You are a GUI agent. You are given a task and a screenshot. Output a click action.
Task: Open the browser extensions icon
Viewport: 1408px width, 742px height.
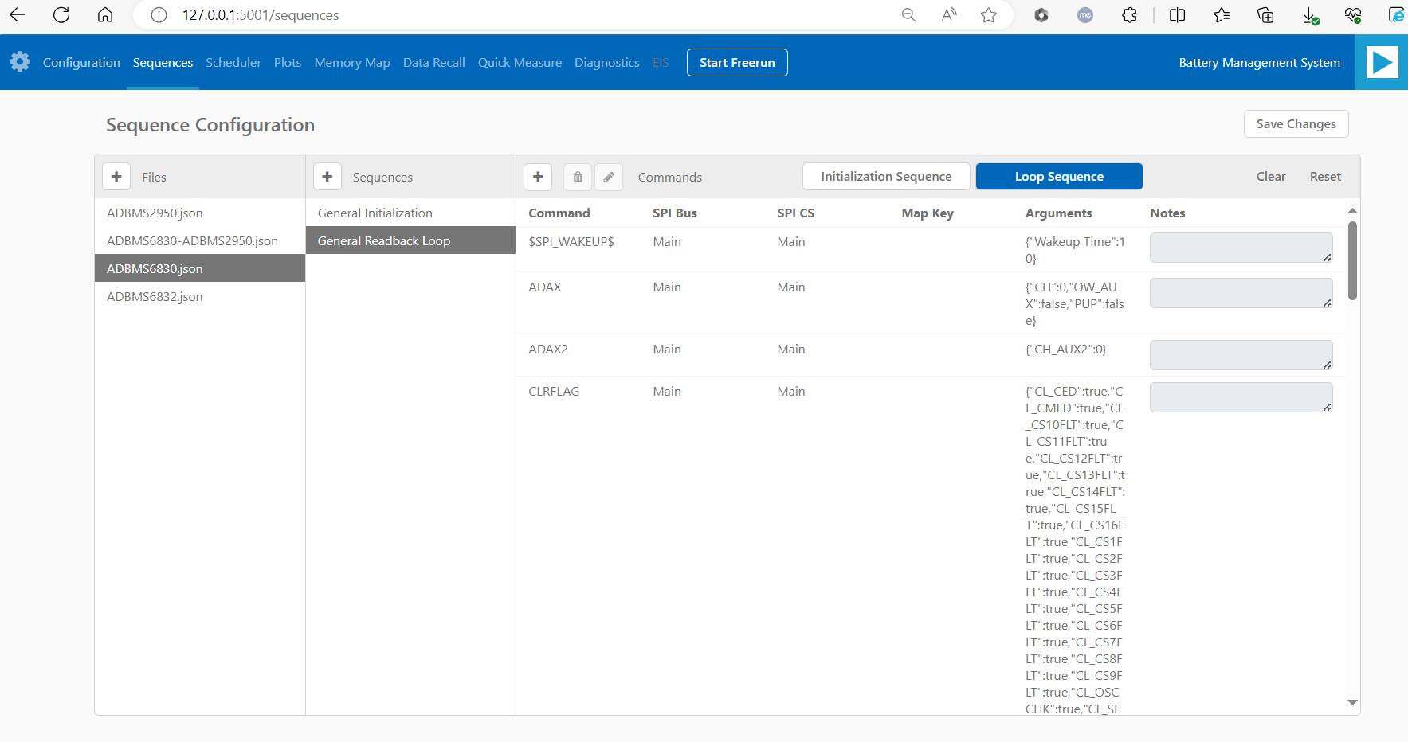pyautogui.click(x=1129, y=14)
